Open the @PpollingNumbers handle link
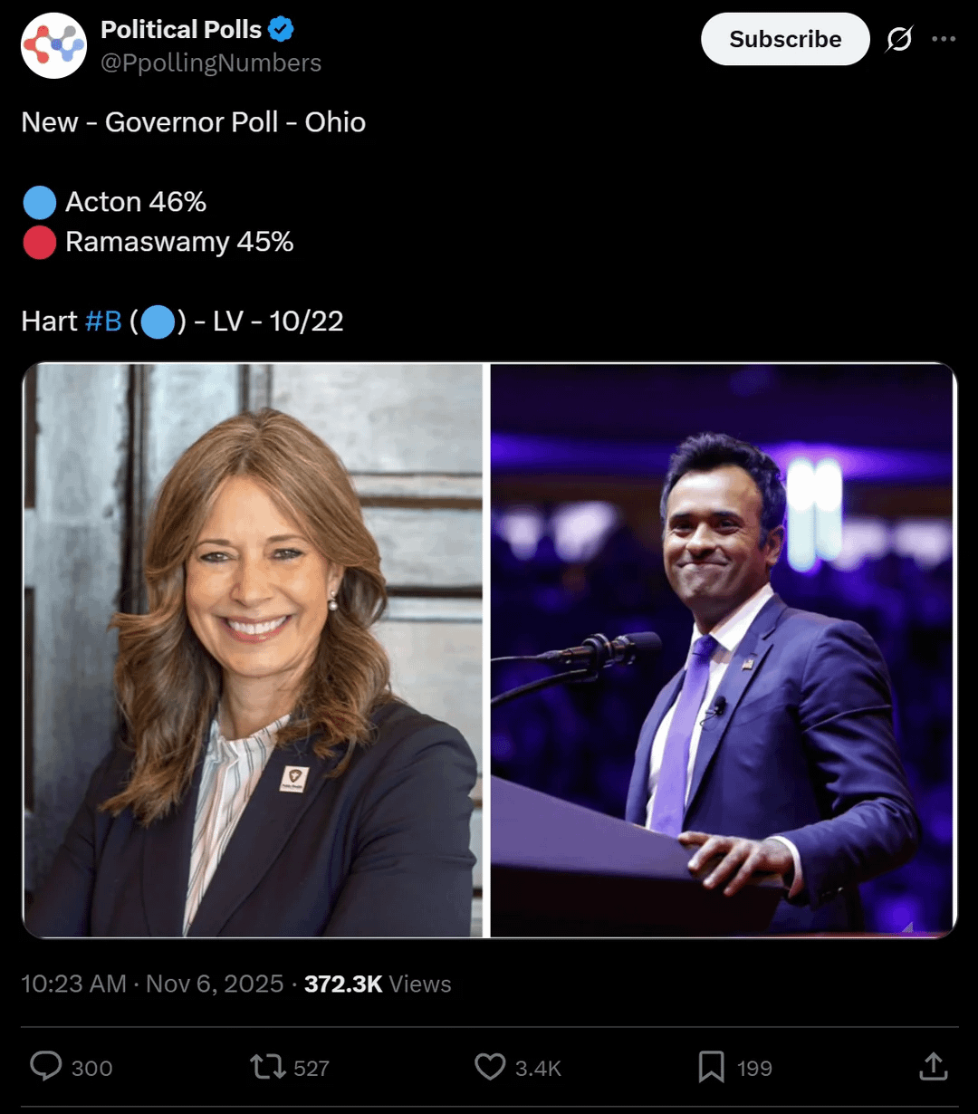Viewport: 978px width, 1114px height. click(211, 62)
